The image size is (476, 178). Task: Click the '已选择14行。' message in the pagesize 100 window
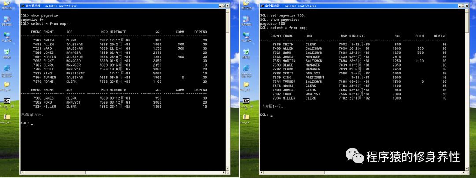pos(271,107)
